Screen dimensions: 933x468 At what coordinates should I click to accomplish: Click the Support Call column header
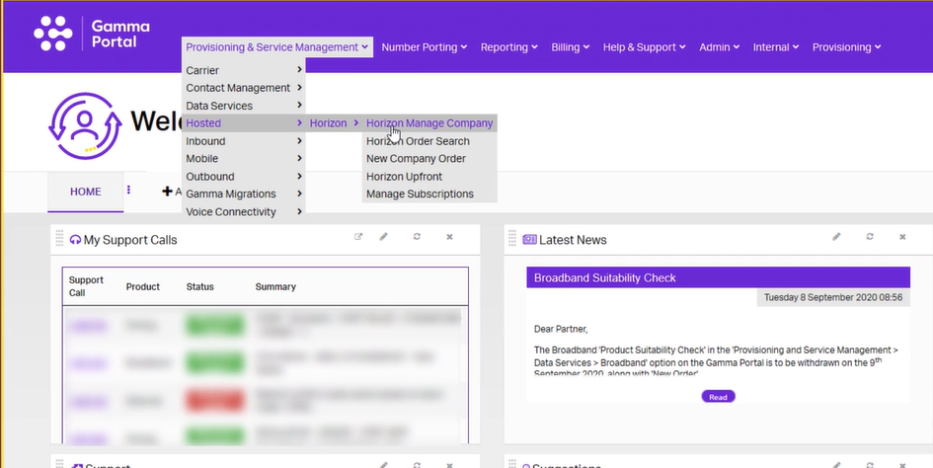tap(86, 286)
